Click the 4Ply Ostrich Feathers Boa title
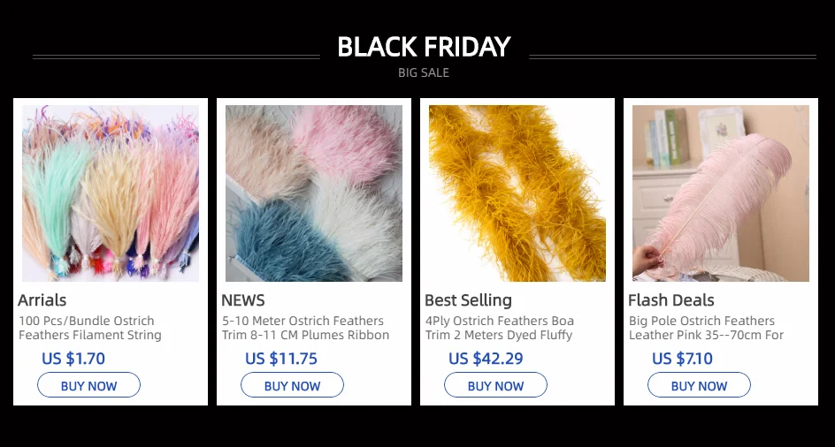 (x=499, y=328)
